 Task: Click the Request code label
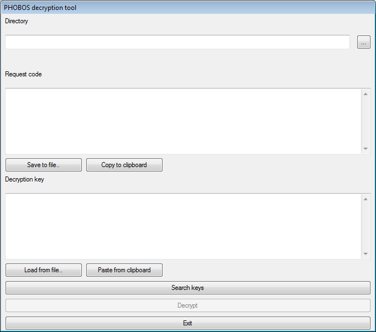23,74
